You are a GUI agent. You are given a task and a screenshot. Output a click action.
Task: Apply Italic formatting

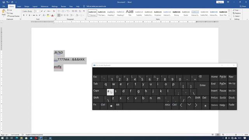(26, 15)
